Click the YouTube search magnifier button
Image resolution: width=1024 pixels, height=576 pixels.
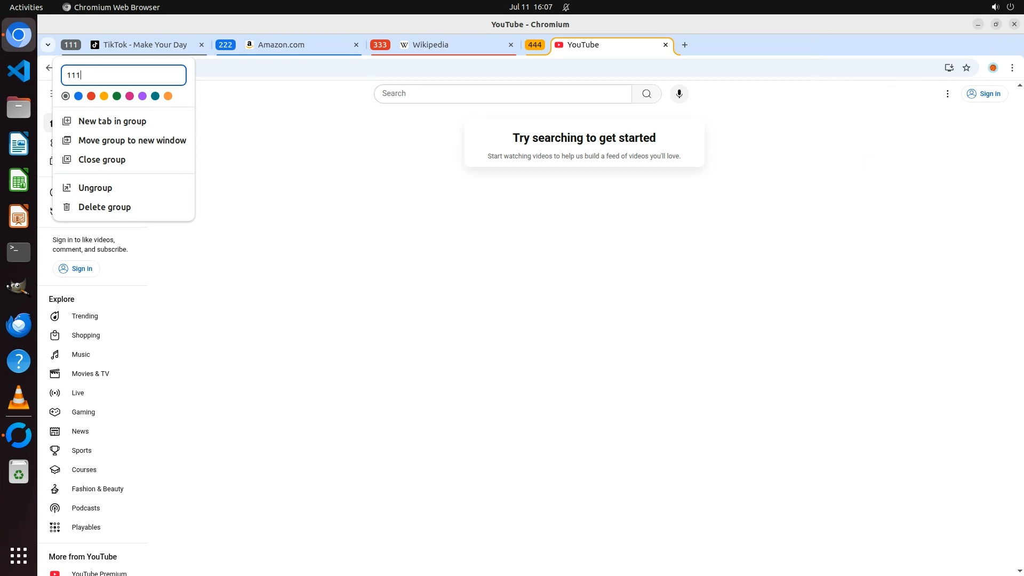pyautogui.click(x=646, y=94)
